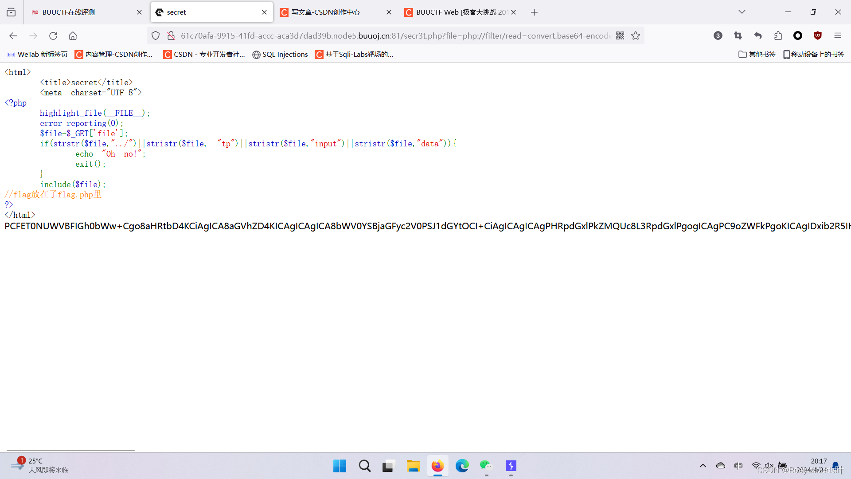This screenshot has width=851, height=479.
Task: Click the insecure connection lock icon
Action: point(171,36)
